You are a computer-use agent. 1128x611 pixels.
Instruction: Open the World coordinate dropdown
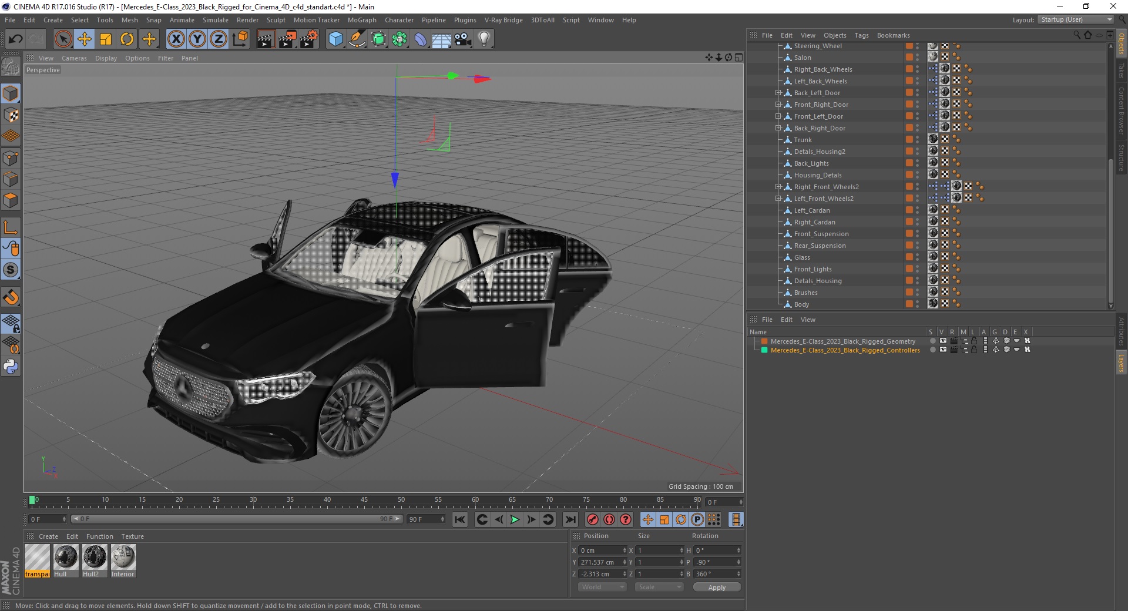tap(602, 587)
